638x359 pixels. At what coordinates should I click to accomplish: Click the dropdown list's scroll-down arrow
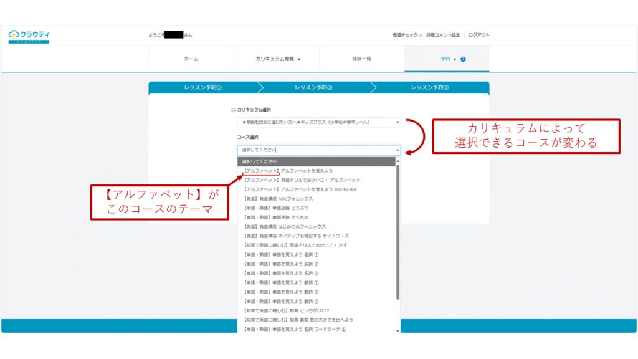click(x=398, y=330)
